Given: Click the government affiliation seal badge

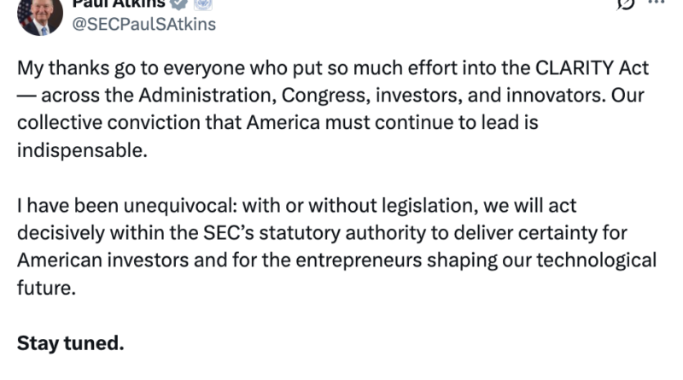Looking at the screenshot, I should [203, 4].
